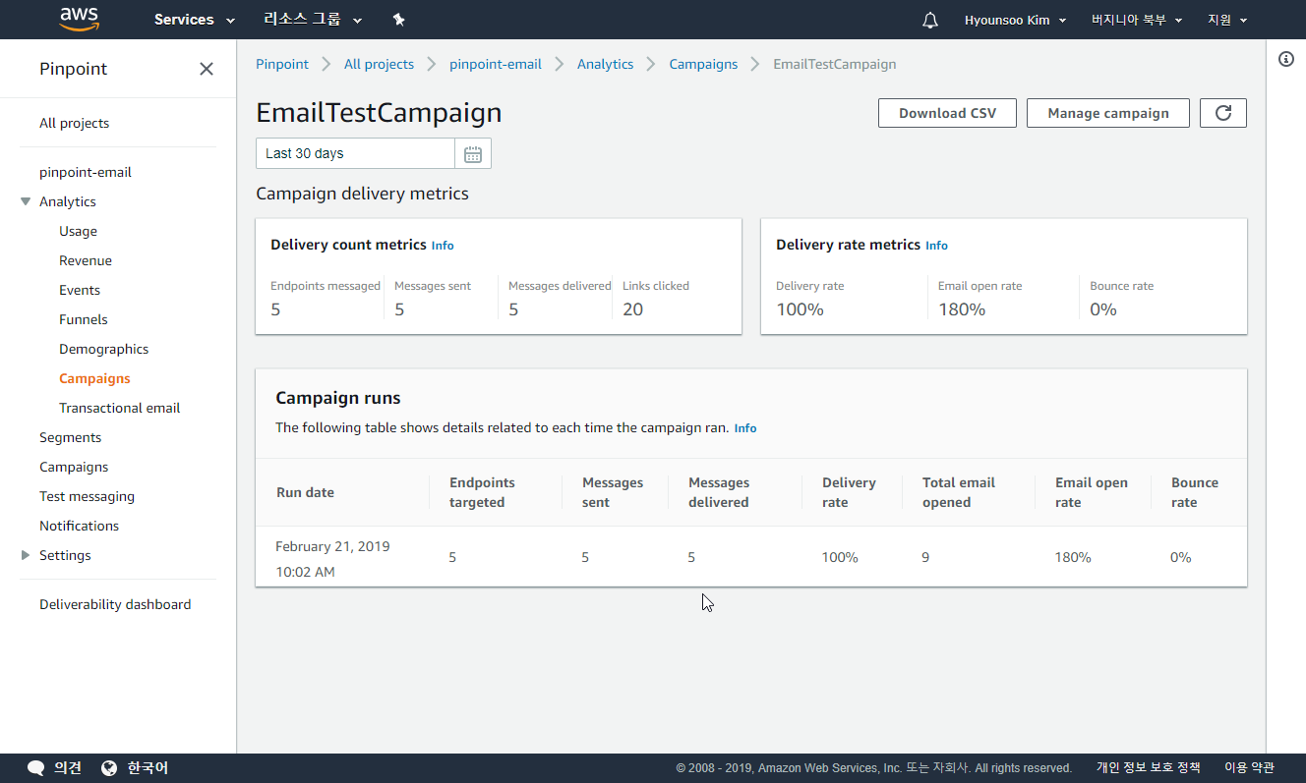Viewport: 1306px width, 783px height.
Task: Open Test messaging in the sidebar
Action: [87, 496]
